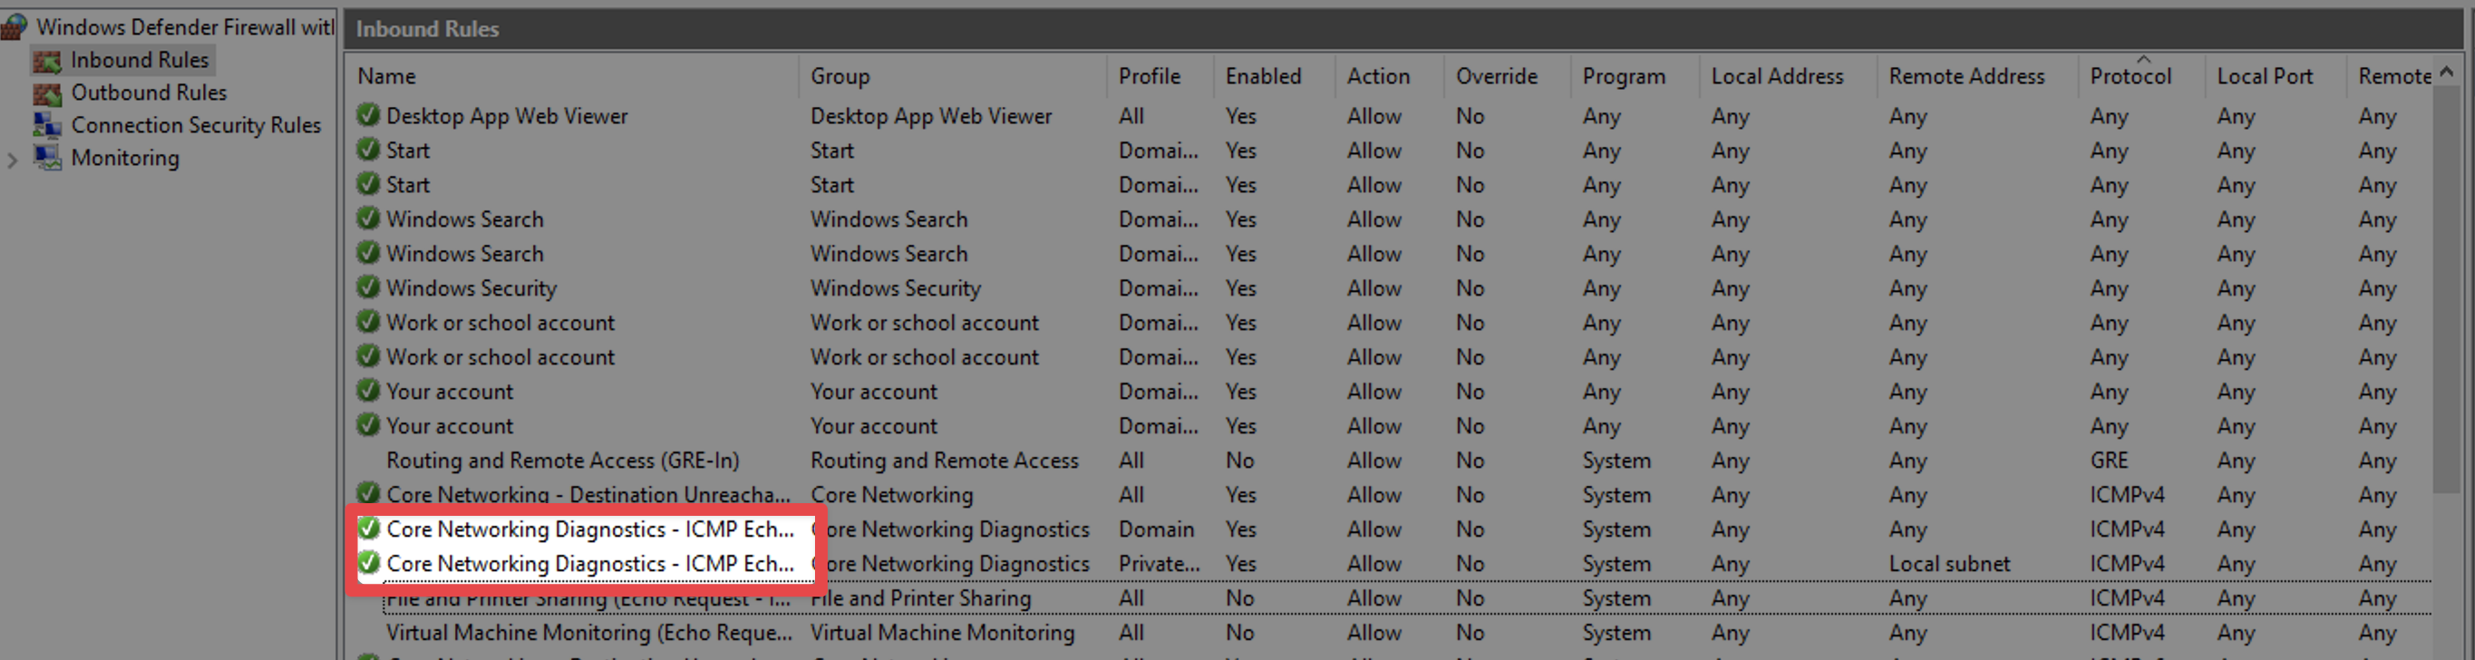Select File and Printer Sharing Echo Request rule
This screenshot has height=660, width=2475.
click(588, 597)
